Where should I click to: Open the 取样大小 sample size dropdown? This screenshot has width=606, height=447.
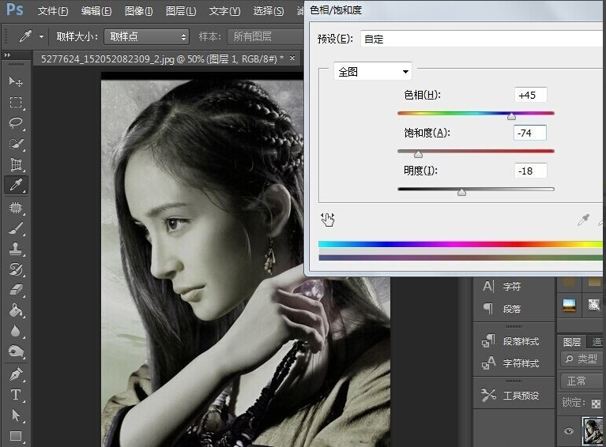click(x=146, y=37)
